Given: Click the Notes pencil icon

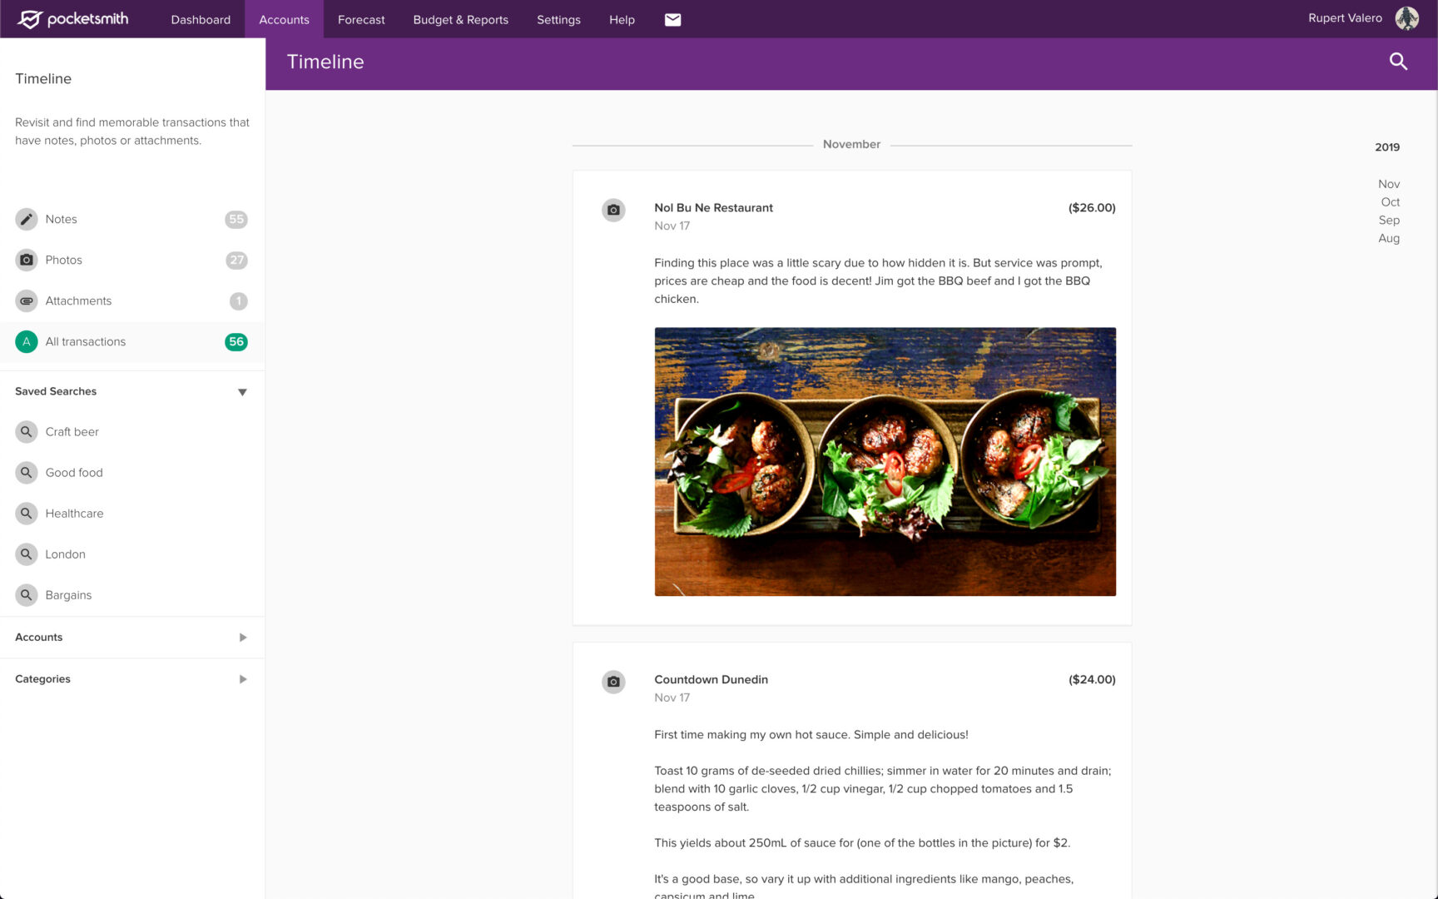Looking at the screenshot, I should click(x=27, y=219).
